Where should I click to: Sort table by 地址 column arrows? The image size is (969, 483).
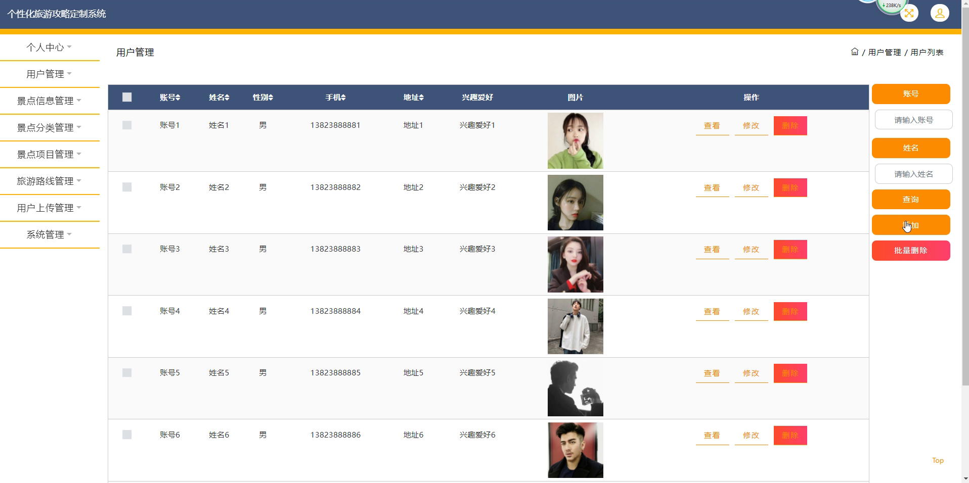click(421, 98)
